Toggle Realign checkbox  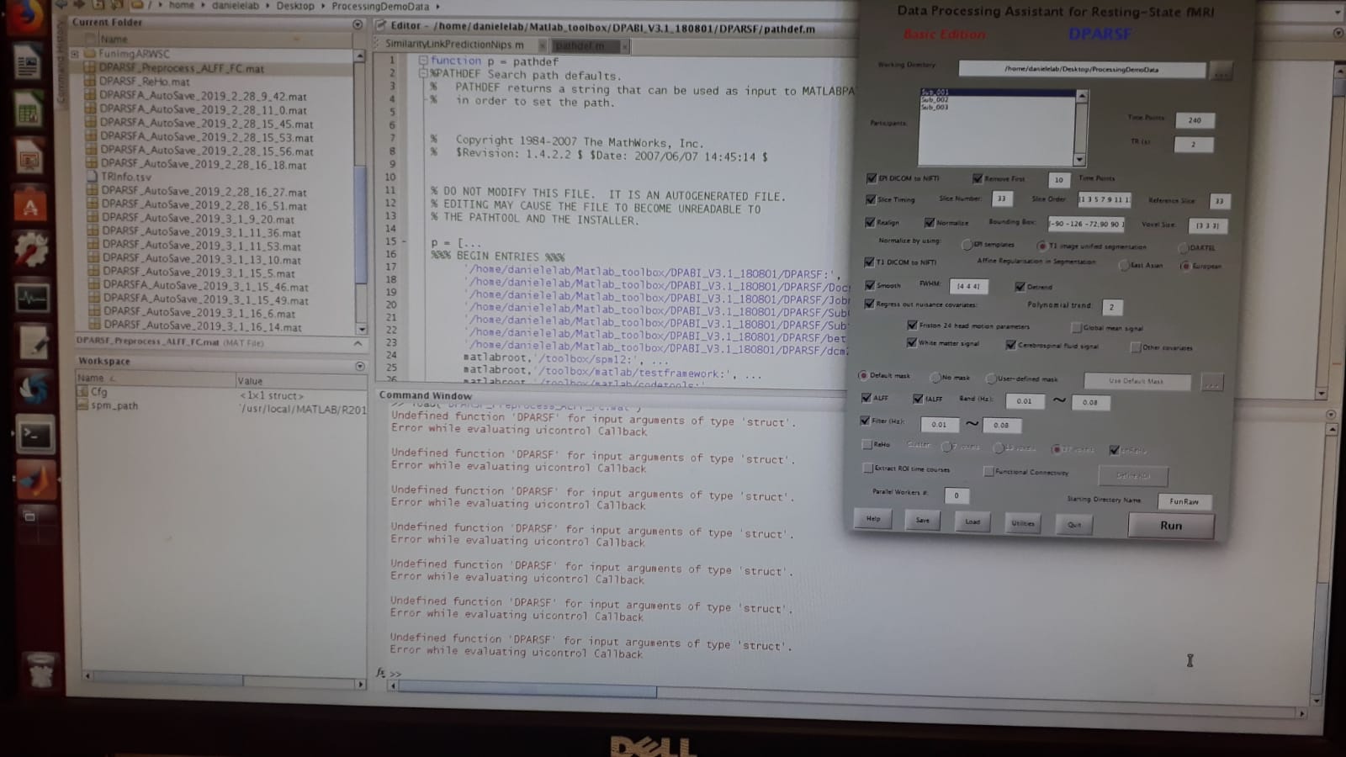click(x=870, y=223)
